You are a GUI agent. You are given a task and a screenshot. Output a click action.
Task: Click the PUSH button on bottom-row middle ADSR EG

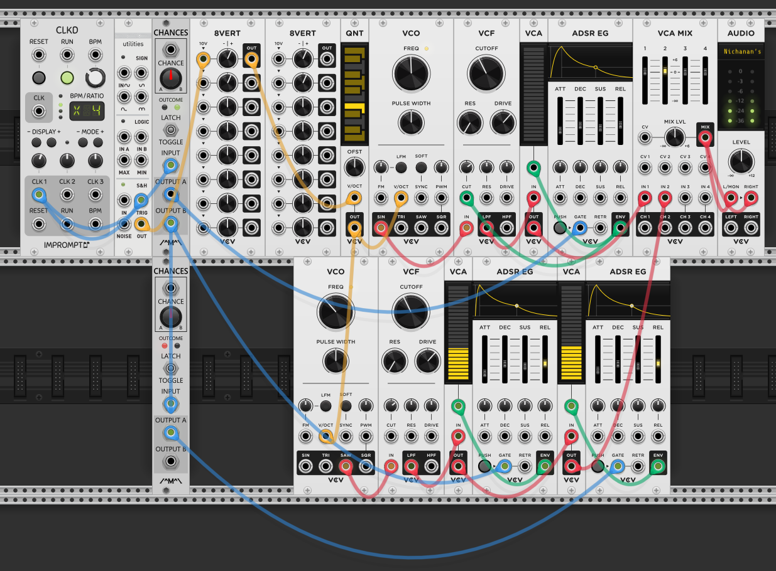[x=484, y=466]
